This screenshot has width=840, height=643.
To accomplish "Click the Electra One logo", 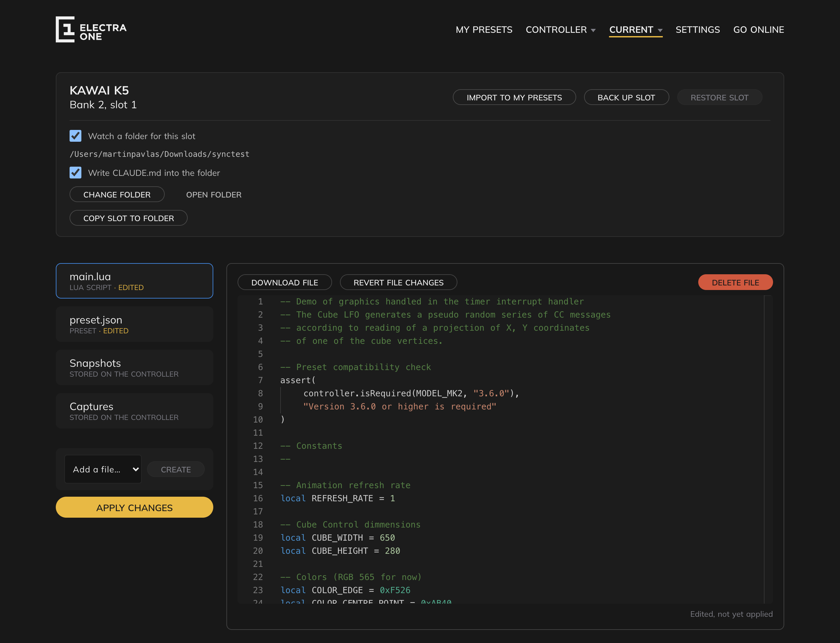I will tap(91, 30).
